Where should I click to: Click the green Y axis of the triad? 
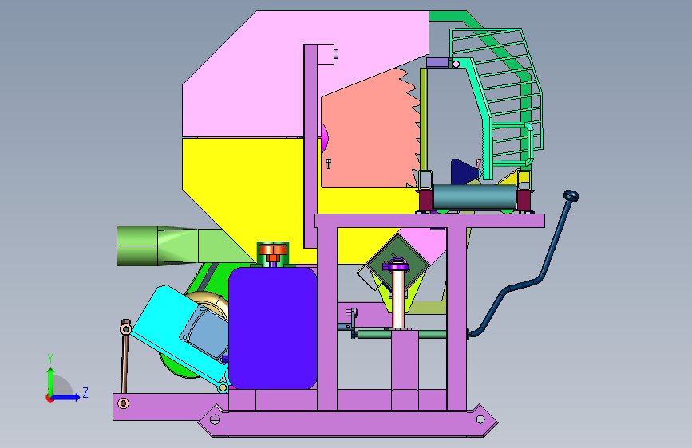tap(50, 383)
